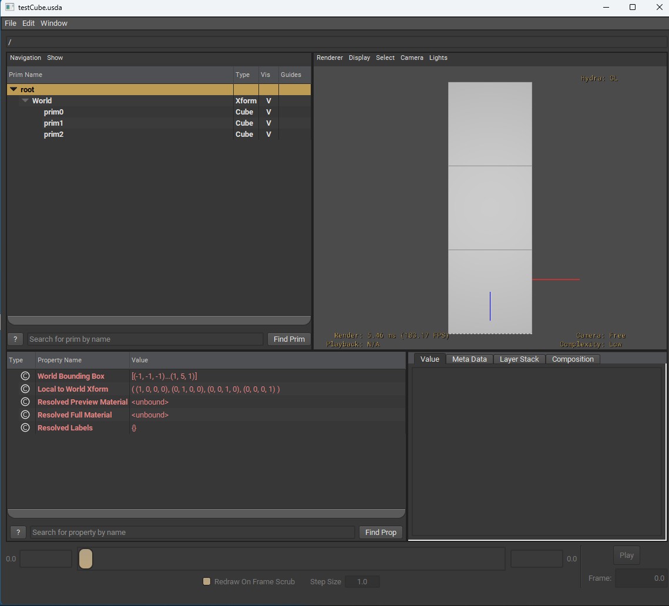669x606 pixels.
Task: Click the Resolved Preview Material type icon
Action: tap(25, 402)
